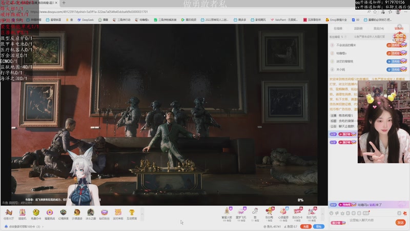The image size is (410, 231).
Task: Open the 背包 backpack button
Action: click(318, 226)
